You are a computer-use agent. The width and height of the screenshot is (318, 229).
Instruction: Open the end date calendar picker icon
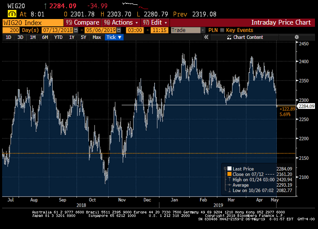point(118,30)
